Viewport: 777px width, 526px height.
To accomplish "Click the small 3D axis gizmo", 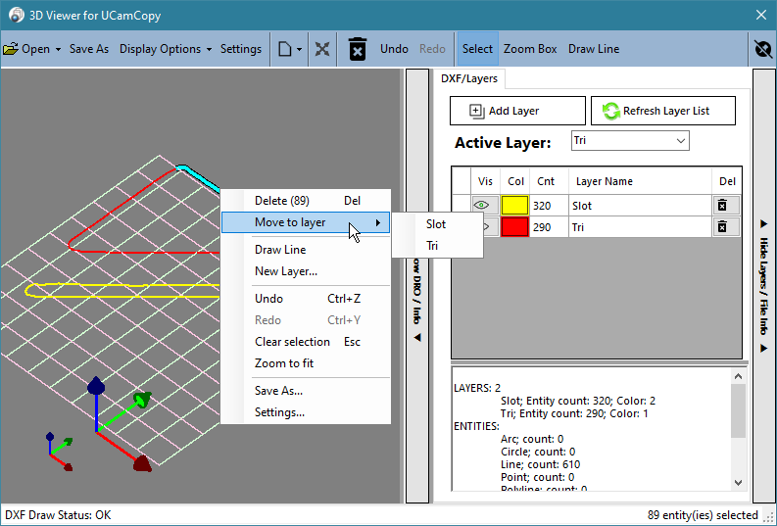I will coord(60,452).
